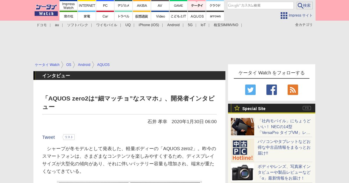Open the 全カテゴリ link
This screenshot has width=349, height=183.
(x=304, y=25)
